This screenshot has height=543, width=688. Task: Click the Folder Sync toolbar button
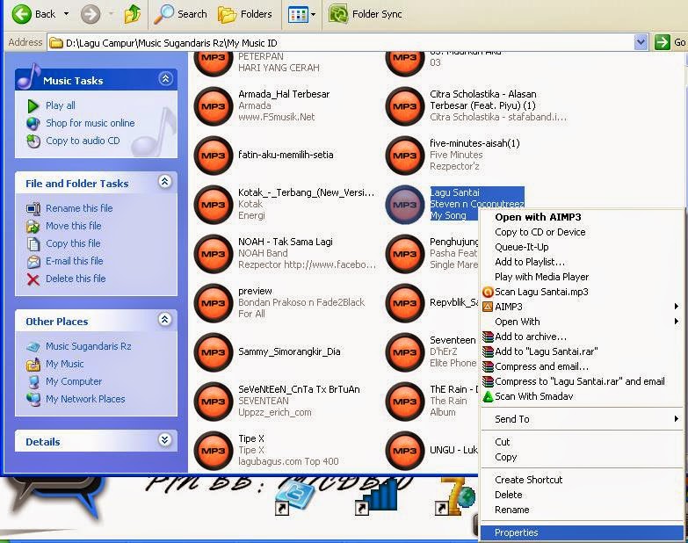tap(366, 14)
